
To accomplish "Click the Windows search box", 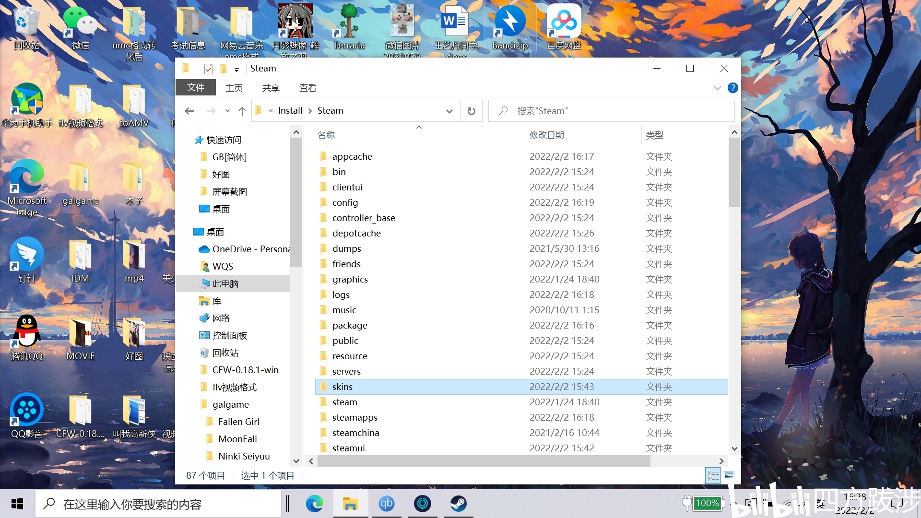I will pos(158,504).
